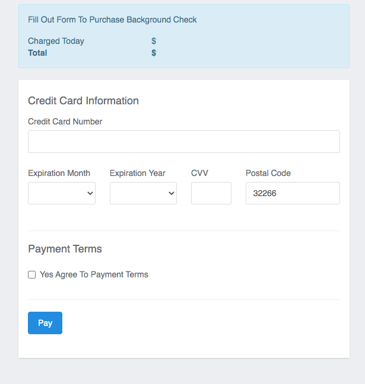
Task: Click the 'Expiration Year' label
Action: [x=137, y=173]
